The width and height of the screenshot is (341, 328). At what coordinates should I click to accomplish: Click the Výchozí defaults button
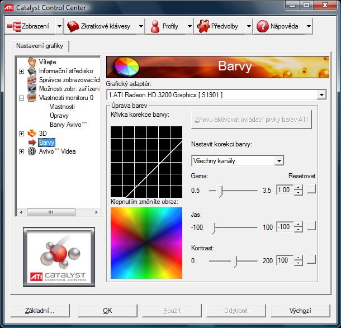300,310
